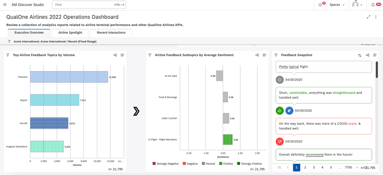383x175 pixels.
Task: Click the notifications bell icon
Action: (x=373, y=4)
